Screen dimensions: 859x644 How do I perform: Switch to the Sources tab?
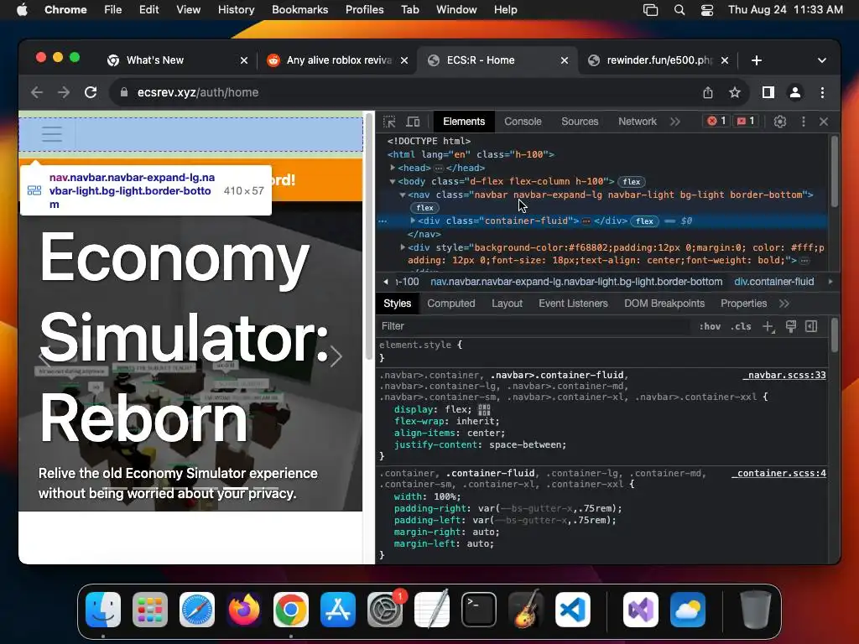point(580,122)
